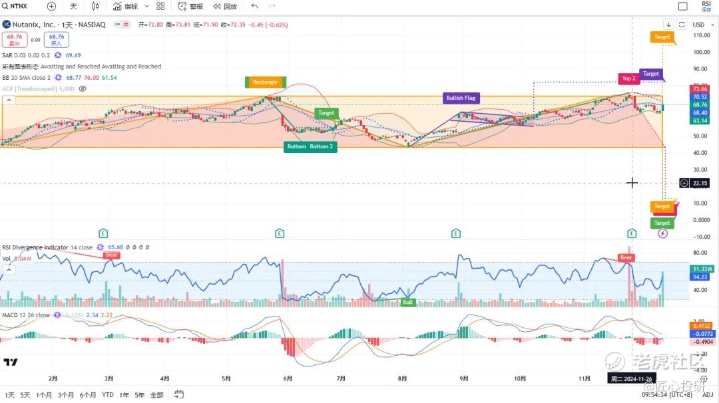The height and width of the screenshot is (403, 719).
Task: Click green Target label near July
Action: click(x=326, y=112)
